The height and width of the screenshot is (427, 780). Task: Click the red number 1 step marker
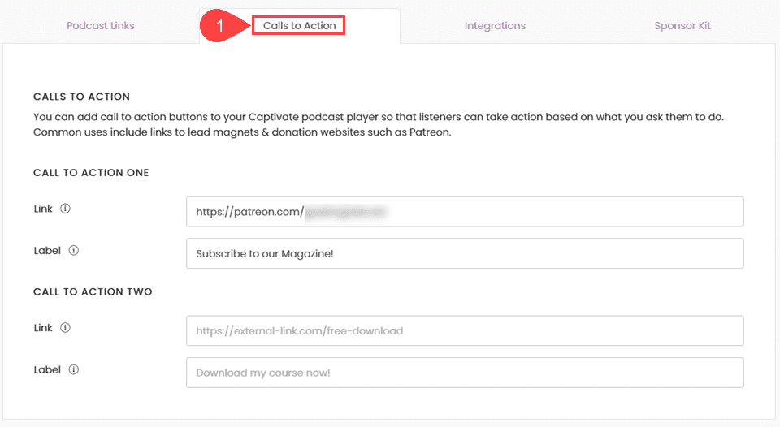[219, 26]
